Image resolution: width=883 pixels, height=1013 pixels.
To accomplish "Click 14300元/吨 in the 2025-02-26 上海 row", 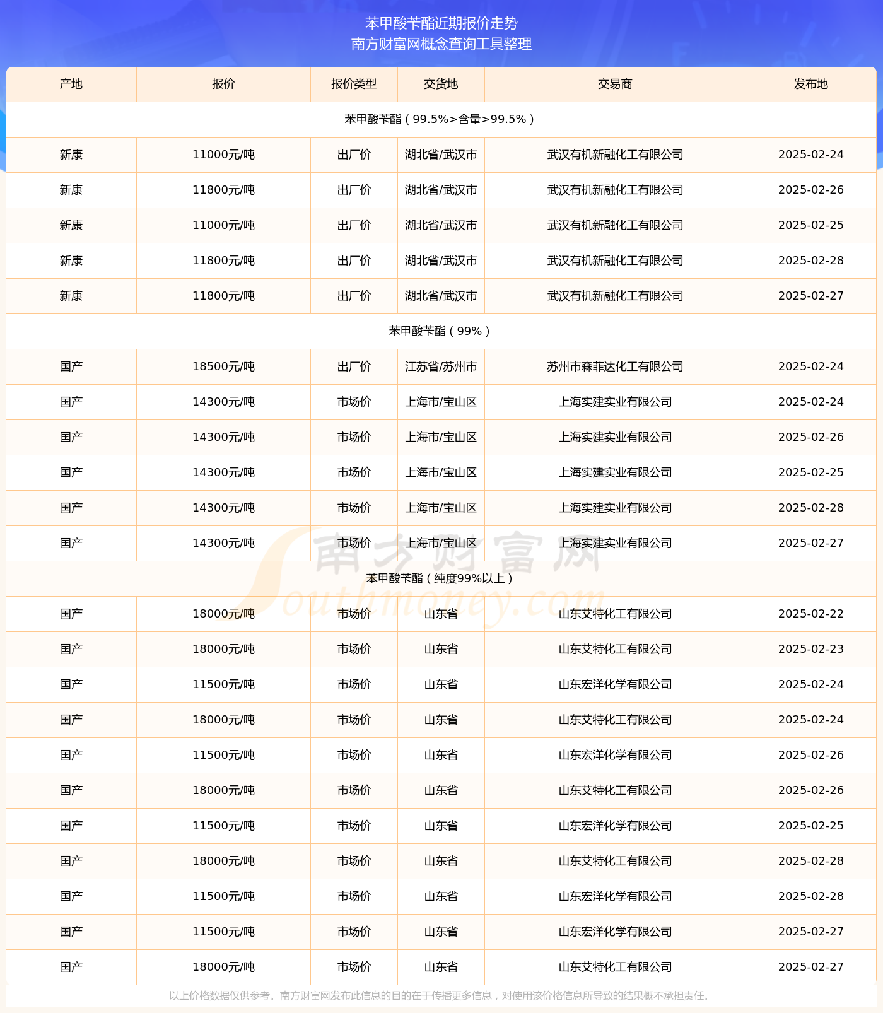I will 223,437.
